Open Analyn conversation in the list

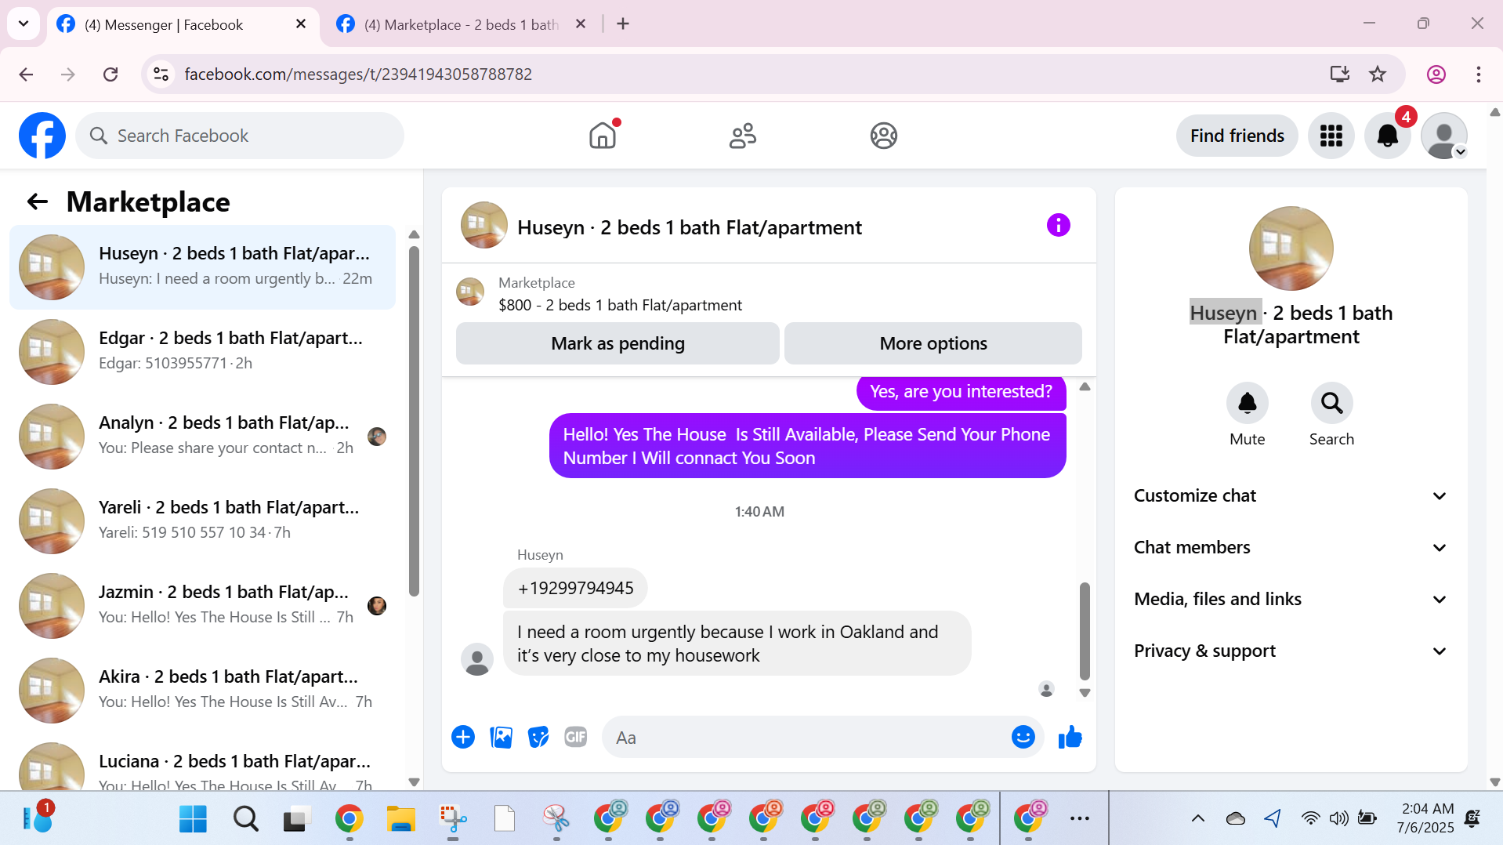(x=202, y=437)
